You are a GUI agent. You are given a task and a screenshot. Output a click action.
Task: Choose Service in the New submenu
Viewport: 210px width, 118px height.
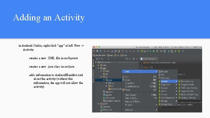coord(168,94)
